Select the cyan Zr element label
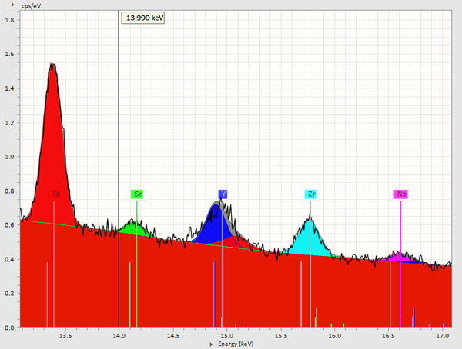The width and height of the screenshot is (462, 349). pos(310,194)
